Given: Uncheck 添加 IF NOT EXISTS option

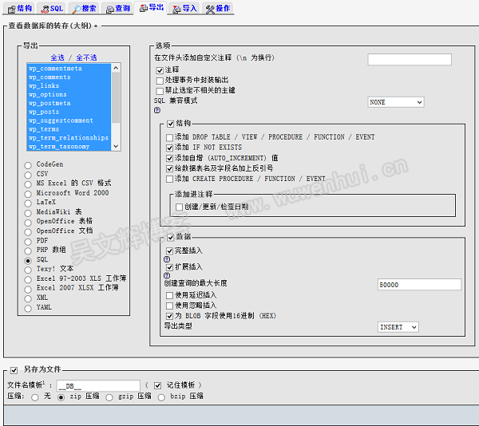Looking at the screenshot, I should tap(169, 148).
